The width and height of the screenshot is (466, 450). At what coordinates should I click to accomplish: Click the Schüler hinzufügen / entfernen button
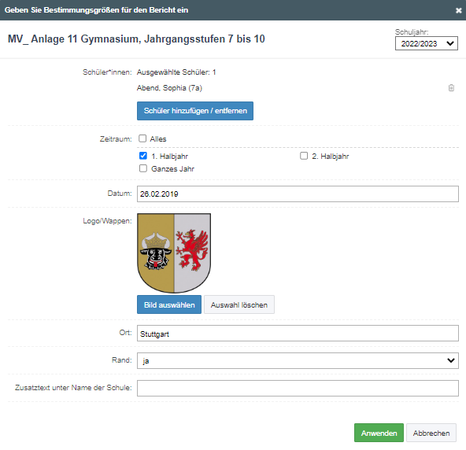point(195,111)
